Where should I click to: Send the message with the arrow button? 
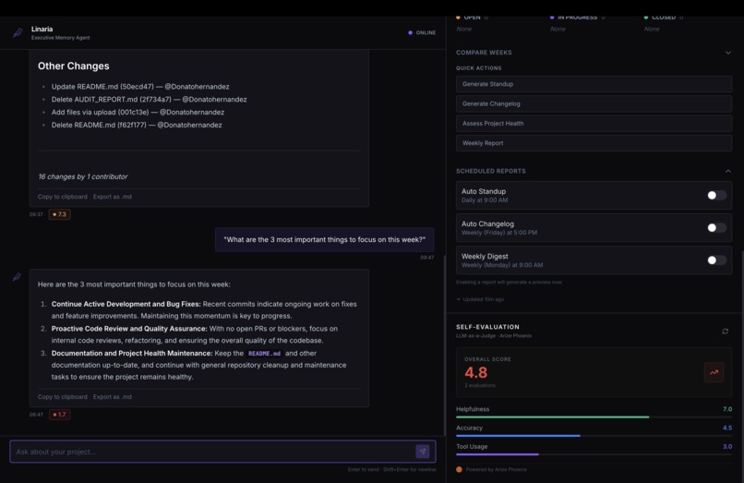pos(422,452)
